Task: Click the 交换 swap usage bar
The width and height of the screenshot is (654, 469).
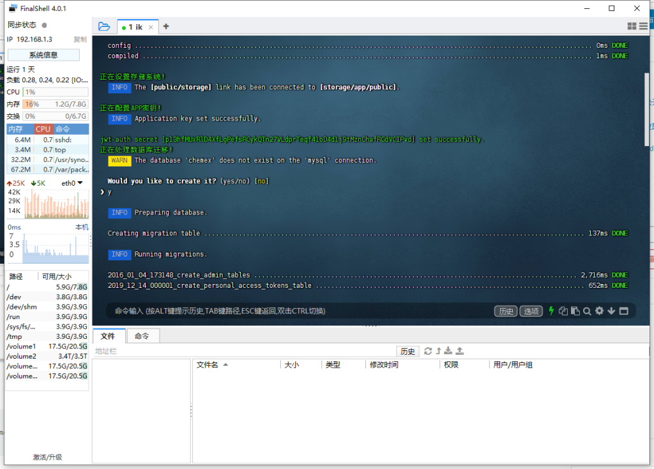Action: point(56,116)
